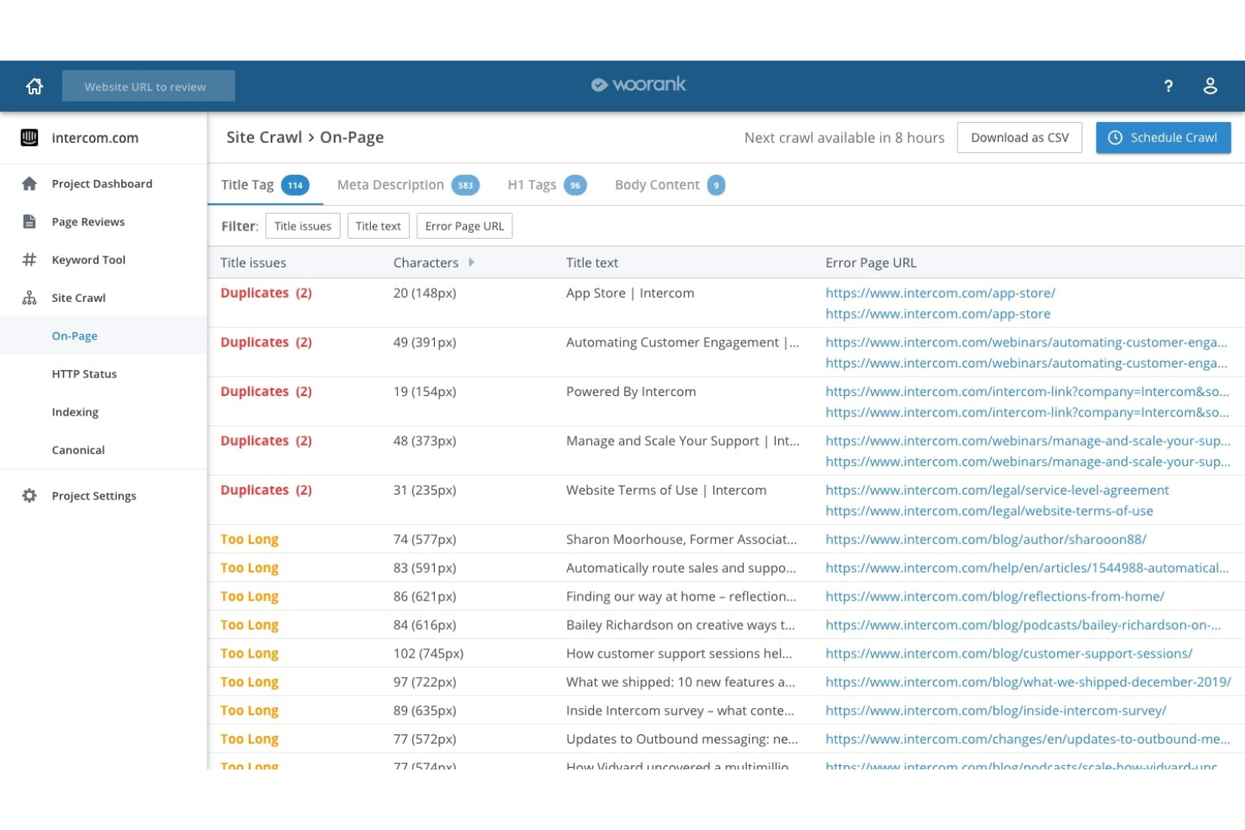Viewport: 1245px width, 830px height.
Task: Sort by Characters column arrow
Action: 471,262
